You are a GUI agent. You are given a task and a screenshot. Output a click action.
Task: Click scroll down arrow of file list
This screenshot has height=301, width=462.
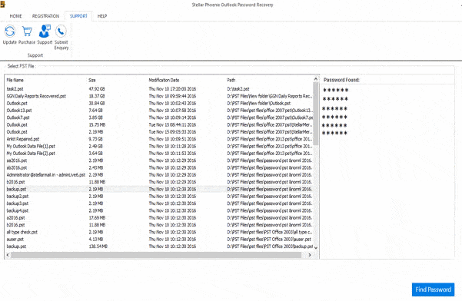(x=316, y=247)
